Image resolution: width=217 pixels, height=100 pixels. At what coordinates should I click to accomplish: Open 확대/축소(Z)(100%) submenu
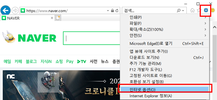tap(165, 29)
